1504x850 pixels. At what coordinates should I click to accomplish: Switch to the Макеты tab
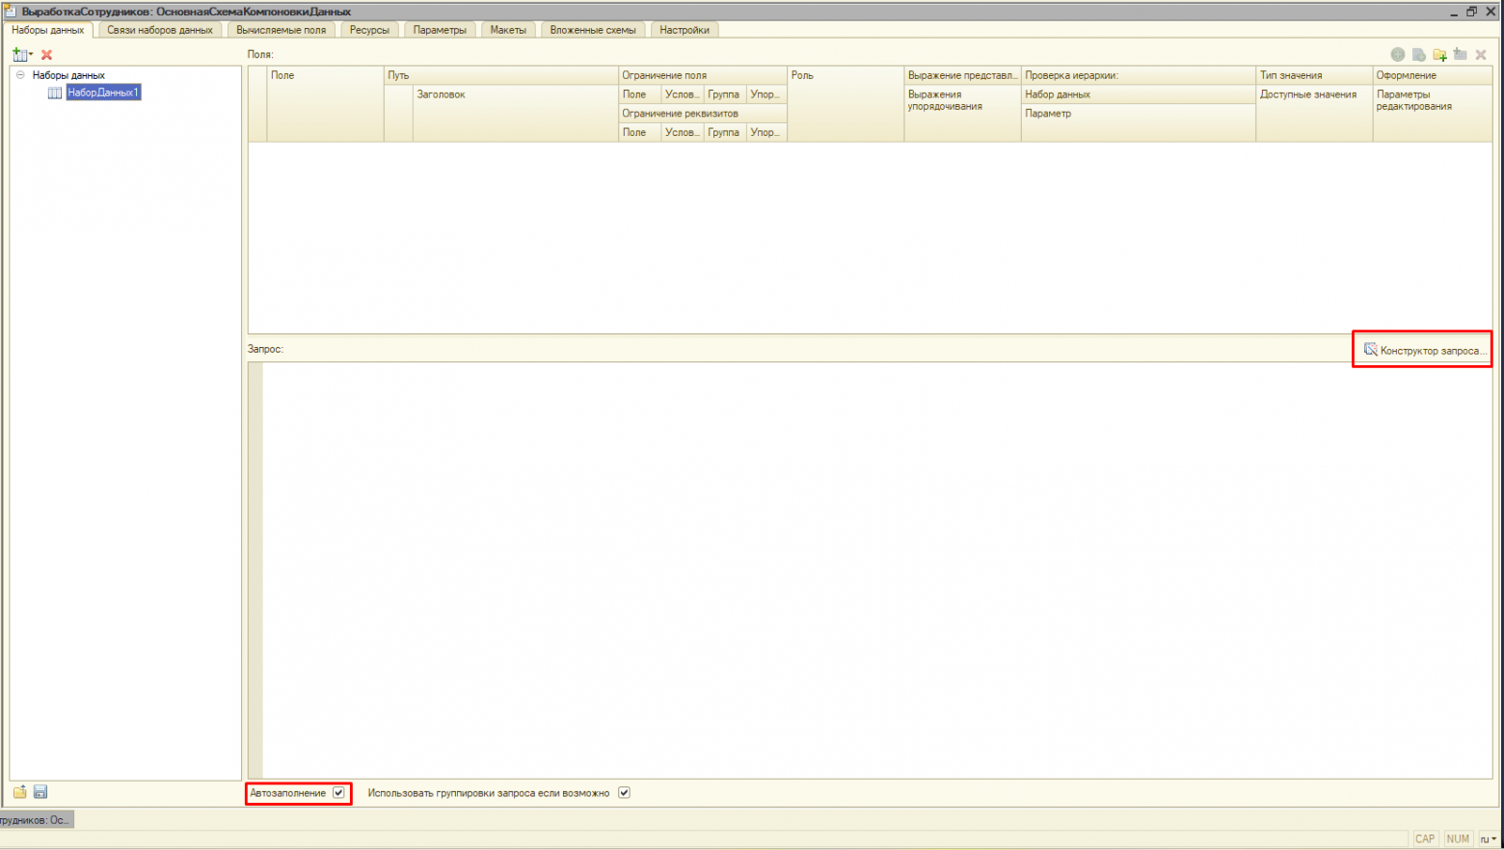click(x=508, y=30)
